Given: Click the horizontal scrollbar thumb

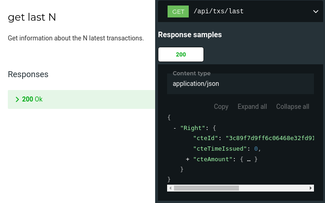Looking at the screenshot, I should [206, 188].
